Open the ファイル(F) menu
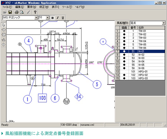 coord(7,7)
